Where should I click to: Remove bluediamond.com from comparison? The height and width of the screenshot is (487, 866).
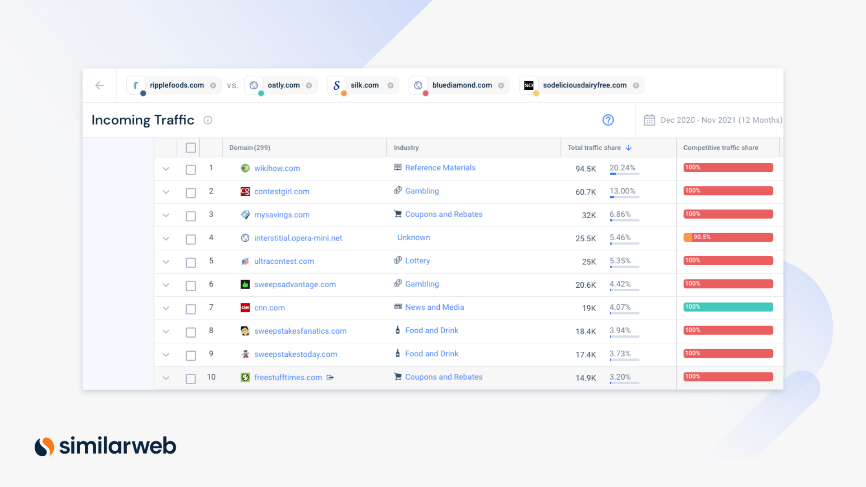501,85
